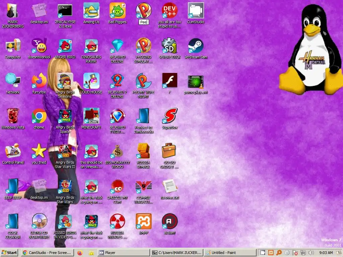
Task: Select the Angry Birds Star Wars II icon
Action: [65, 151]
